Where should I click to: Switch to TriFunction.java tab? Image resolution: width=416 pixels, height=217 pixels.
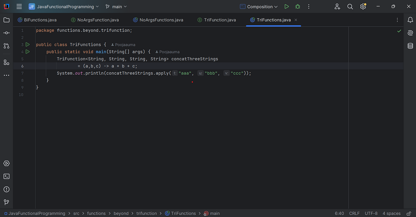click(217, 20)
